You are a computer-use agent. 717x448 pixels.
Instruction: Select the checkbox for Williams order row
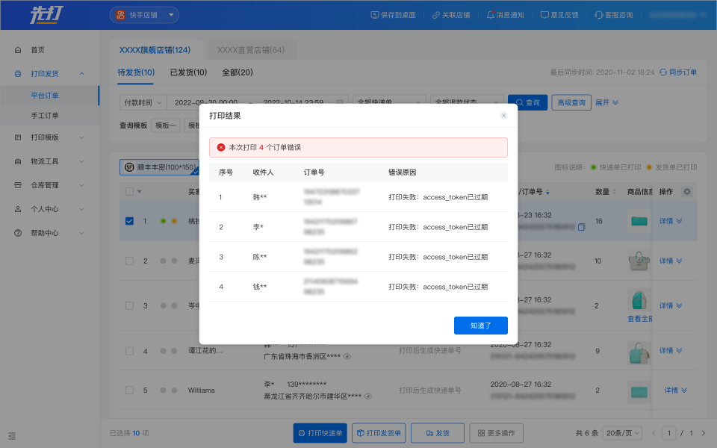(129, 391)
